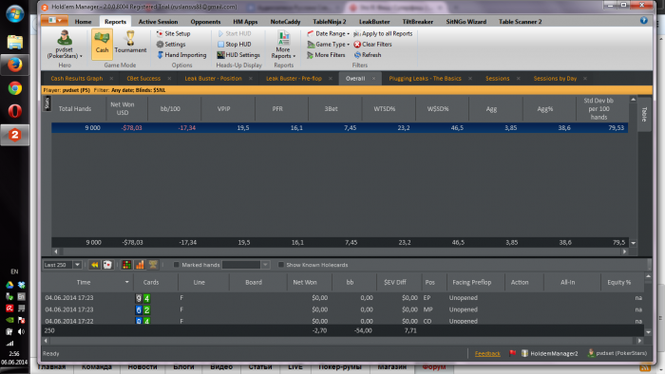665x374 pixels.
Task: Click the yellow rewind replay icon
Action: (x=94, y=265)
